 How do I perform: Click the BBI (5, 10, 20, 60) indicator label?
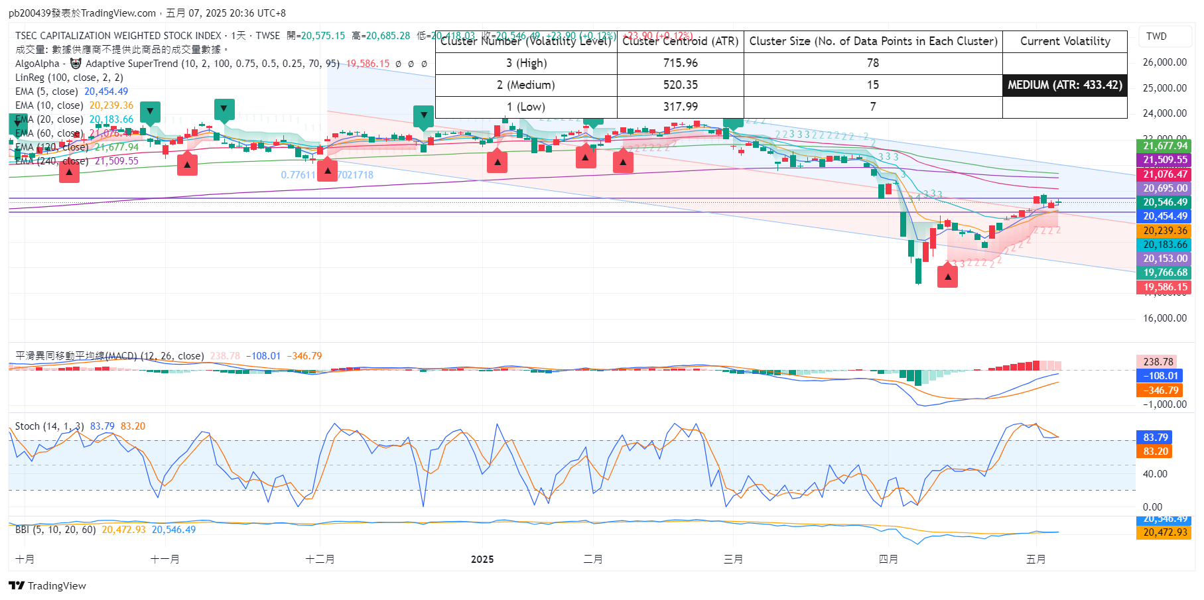tap(56, 530)
